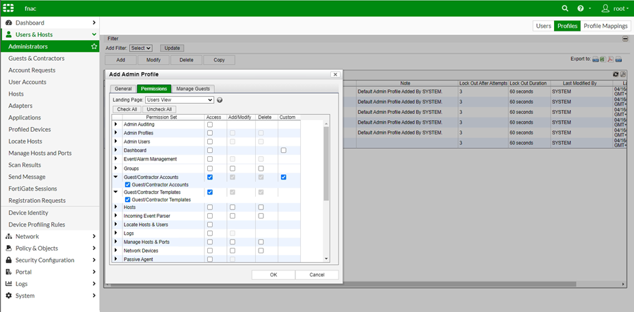Toggle Custom checkbox for Guest/Contractor Accounts
The width and height of the screenshot is (634, 312).
tap(283, 178)
